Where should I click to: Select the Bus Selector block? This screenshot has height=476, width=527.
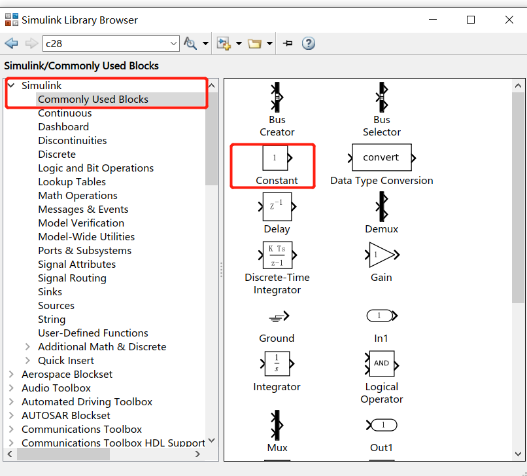point(381,109)
